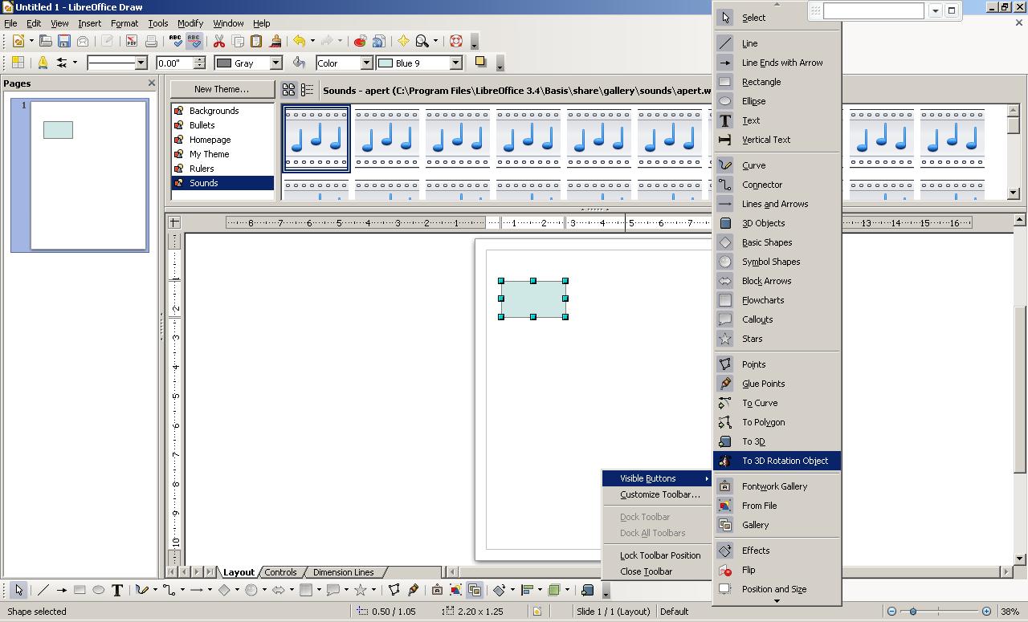Select the Ellipse tool
Screen dimensions: 1028x622
coord(96,590)
